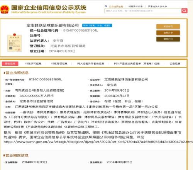This screenshot has width=193, height=170.
Task: Click the samr.gov.cn notice URL
Action: [98, 142]
